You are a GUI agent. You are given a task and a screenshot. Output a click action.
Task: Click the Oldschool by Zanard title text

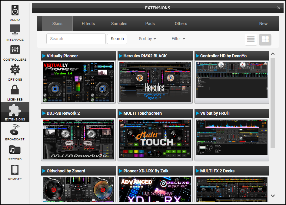pyautogui.click(x=66, y=171)
